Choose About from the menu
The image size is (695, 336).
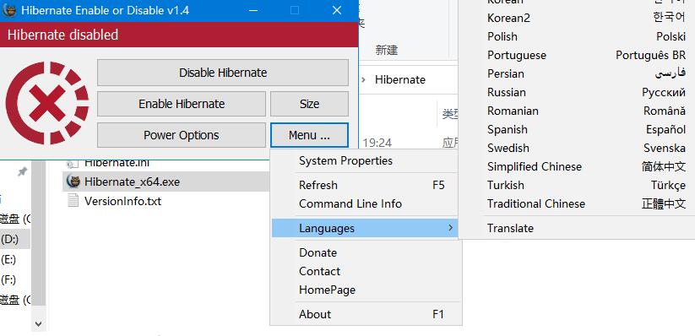click(365, 314)
